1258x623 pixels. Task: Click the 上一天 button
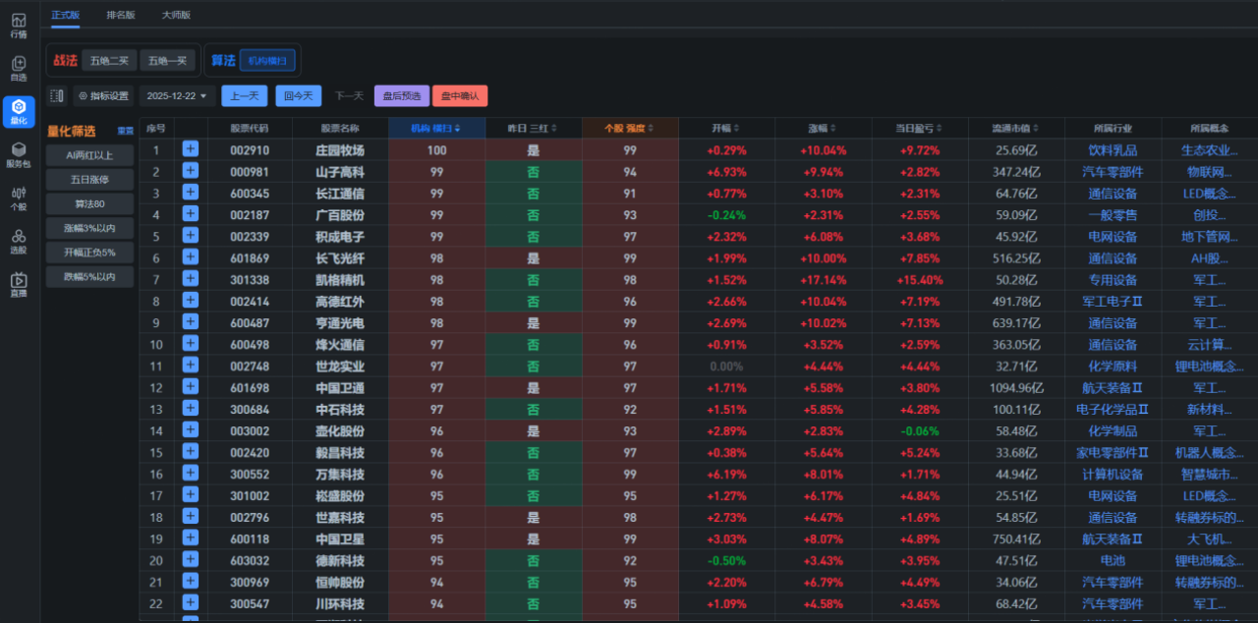click(x=245, y=96)
